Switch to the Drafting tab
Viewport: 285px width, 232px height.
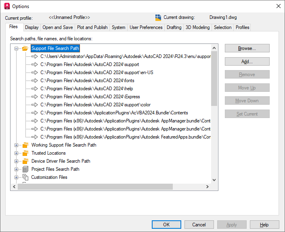pyautogui.click(x=174, y=27)
